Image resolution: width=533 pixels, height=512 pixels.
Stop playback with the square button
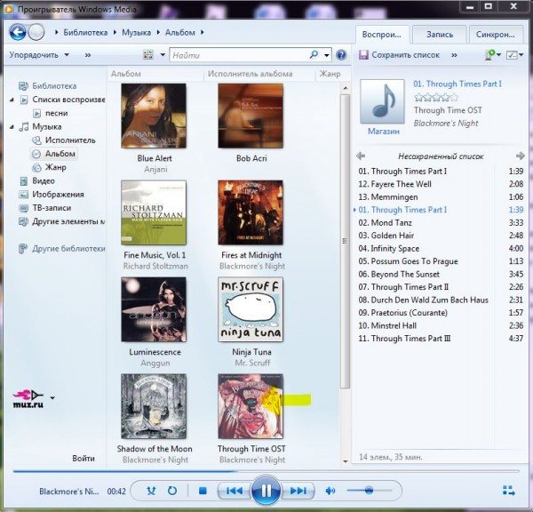(x=203, y=491)
